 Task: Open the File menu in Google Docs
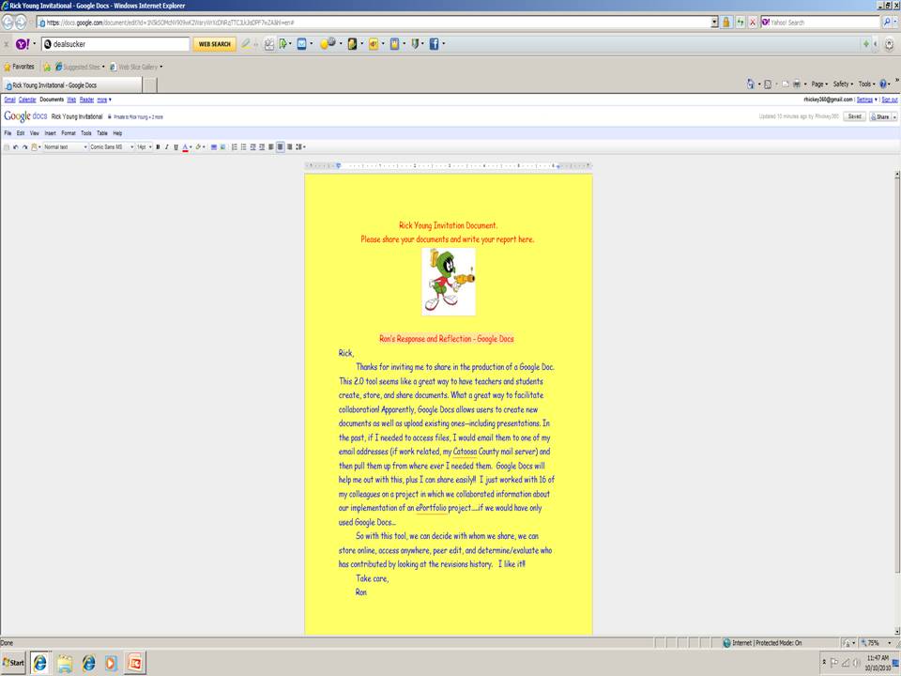pos(8,133)
